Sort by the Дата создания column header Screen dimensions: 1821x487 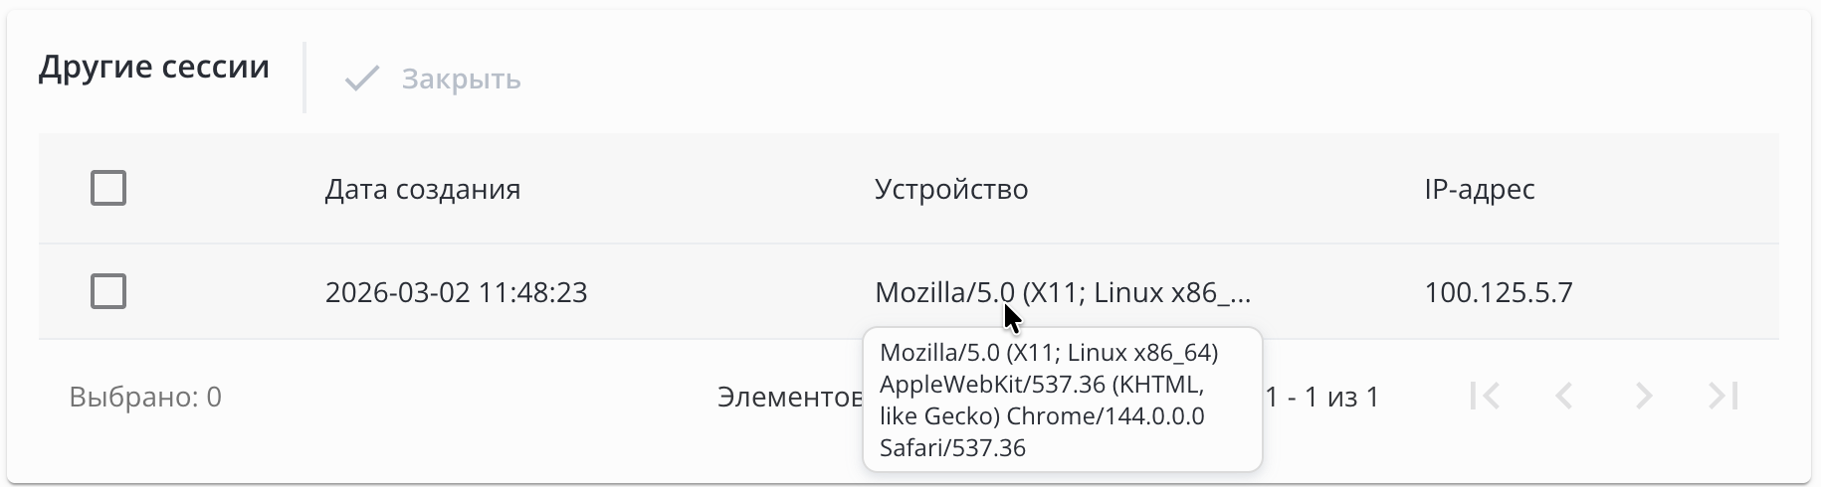423,189
